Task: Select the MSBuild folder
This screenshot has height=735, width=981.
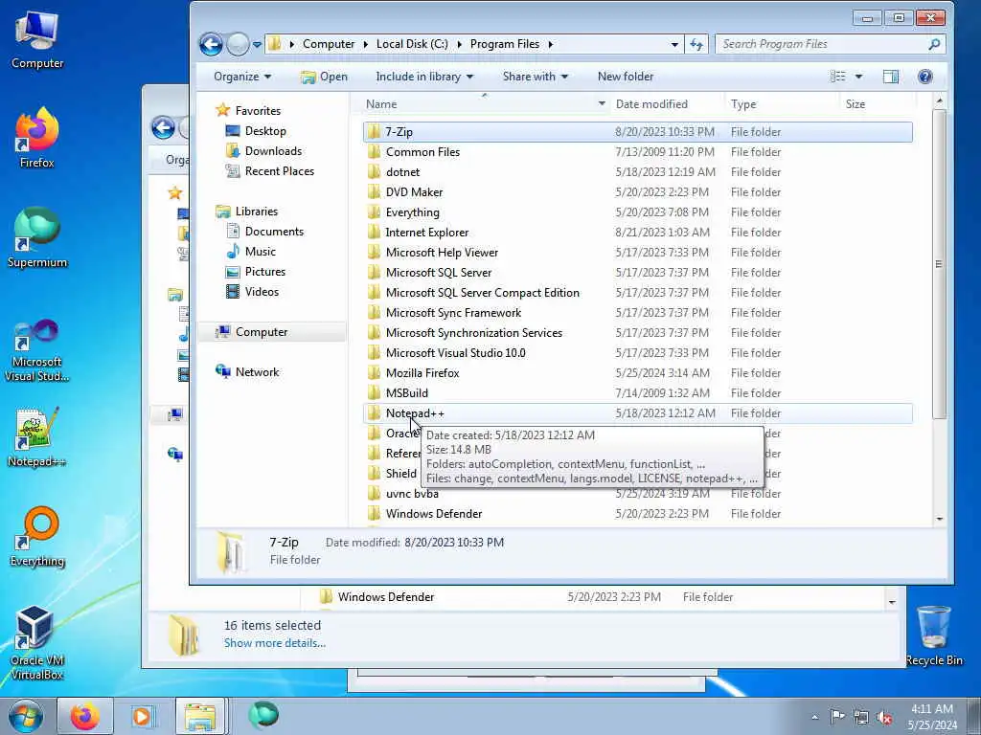Action: (406, 393)
